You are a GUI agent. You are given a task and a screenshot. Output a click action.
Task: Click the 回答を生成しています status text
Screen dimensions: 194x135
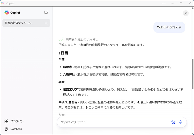tap(81, 40)
